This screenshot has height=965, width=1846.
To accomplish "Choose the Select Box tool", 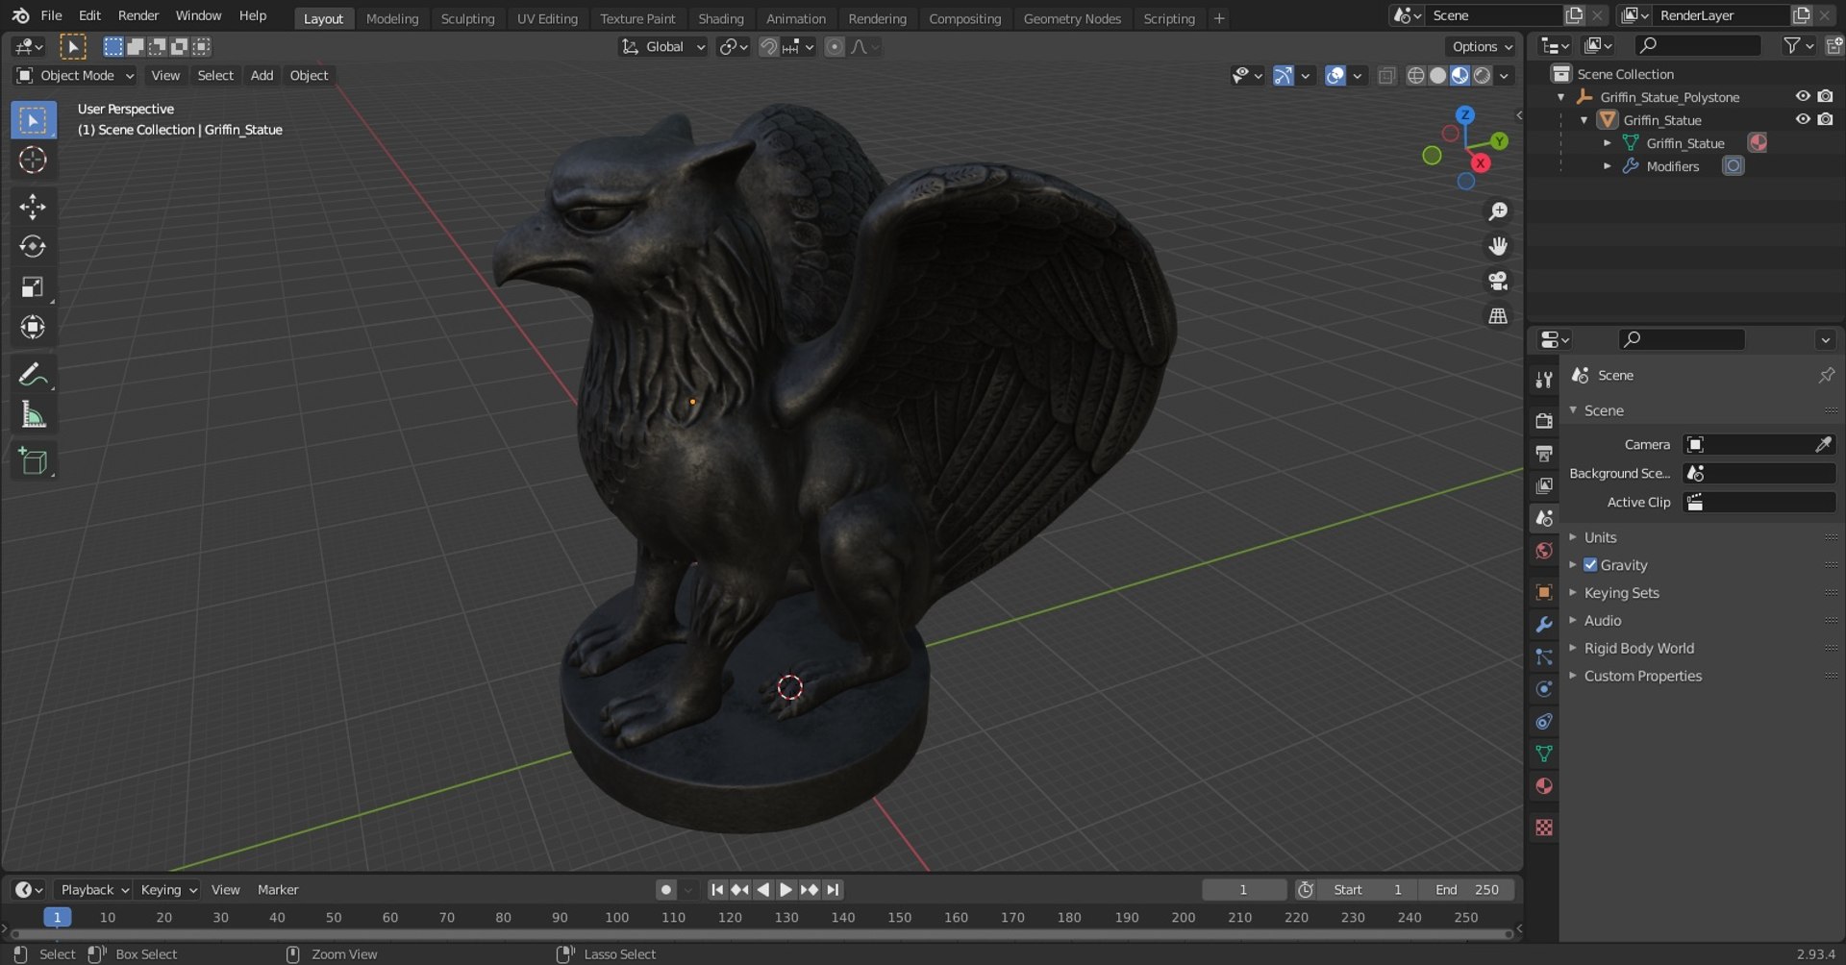I will pos(33,120).
